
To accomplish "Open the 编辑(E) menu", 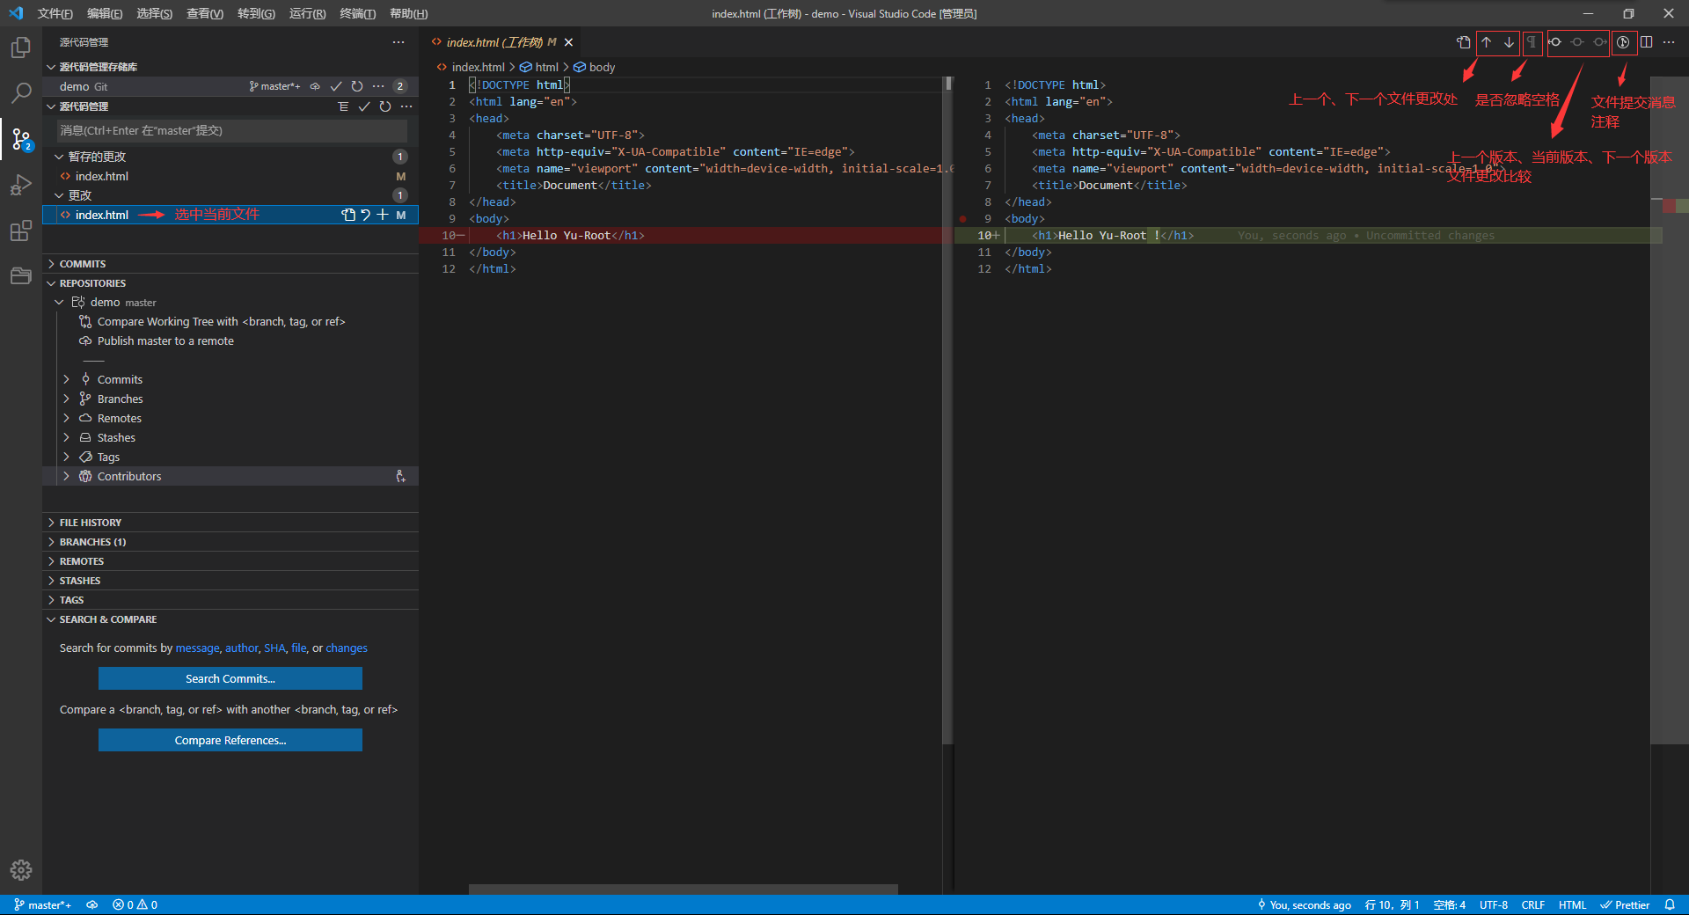I will tap(105, 13).
